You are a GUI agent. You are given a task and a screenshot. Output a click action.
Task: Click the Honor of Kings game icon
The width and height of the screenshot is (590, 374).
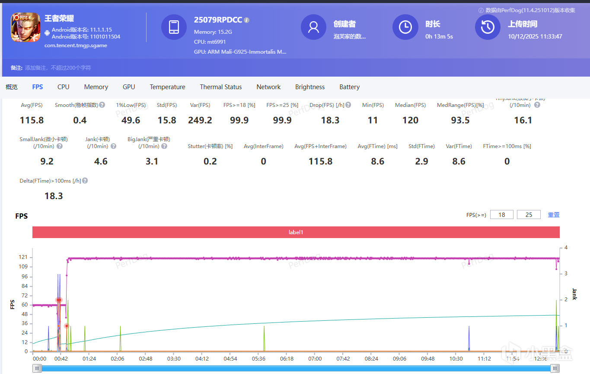26,28
